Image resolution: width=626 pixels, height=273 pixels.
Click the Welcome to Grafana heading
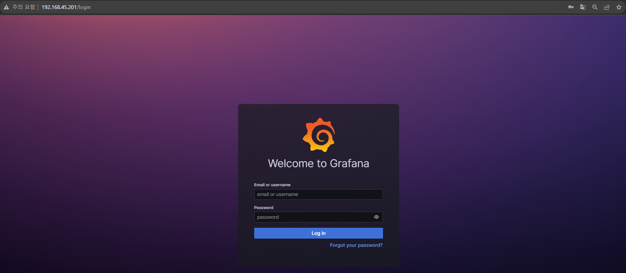(x=319, y=163)
